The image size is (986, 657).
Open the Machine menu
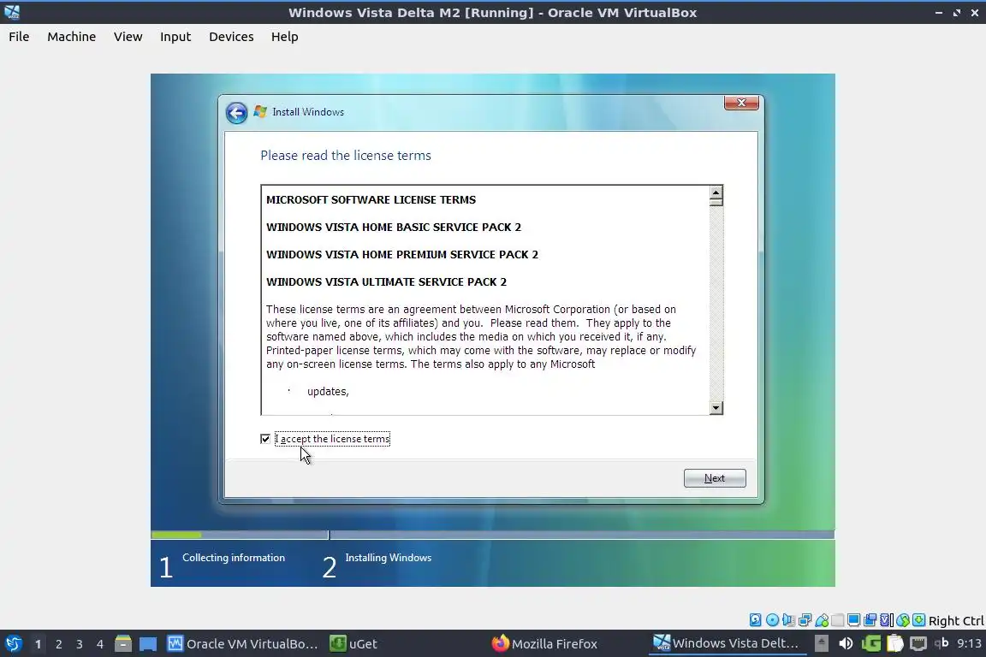72,37
